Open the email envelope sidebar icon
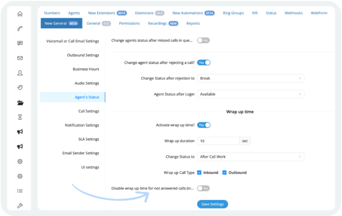This screenshot has height=216, width=342. 20,58
